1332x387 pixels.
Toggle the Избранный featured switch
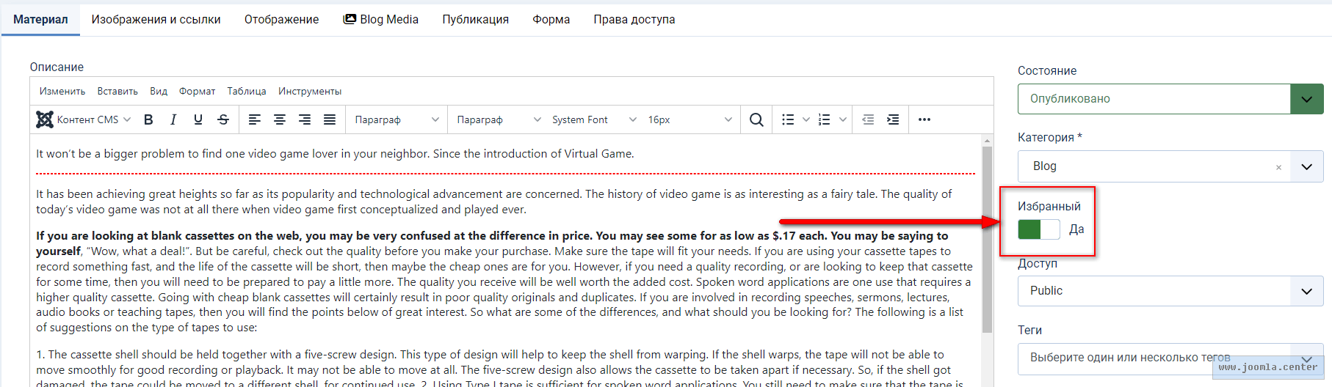tap(1038, 229)
